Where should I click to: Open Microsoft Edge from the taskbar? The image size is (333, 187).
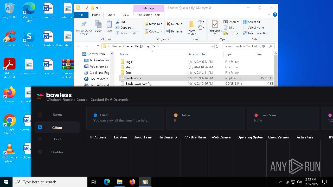click(107, 182)
